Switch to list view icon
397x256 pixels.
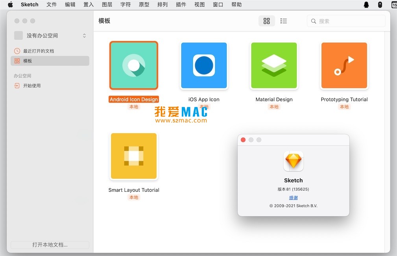pyautogui.click(x=284, y=21)
